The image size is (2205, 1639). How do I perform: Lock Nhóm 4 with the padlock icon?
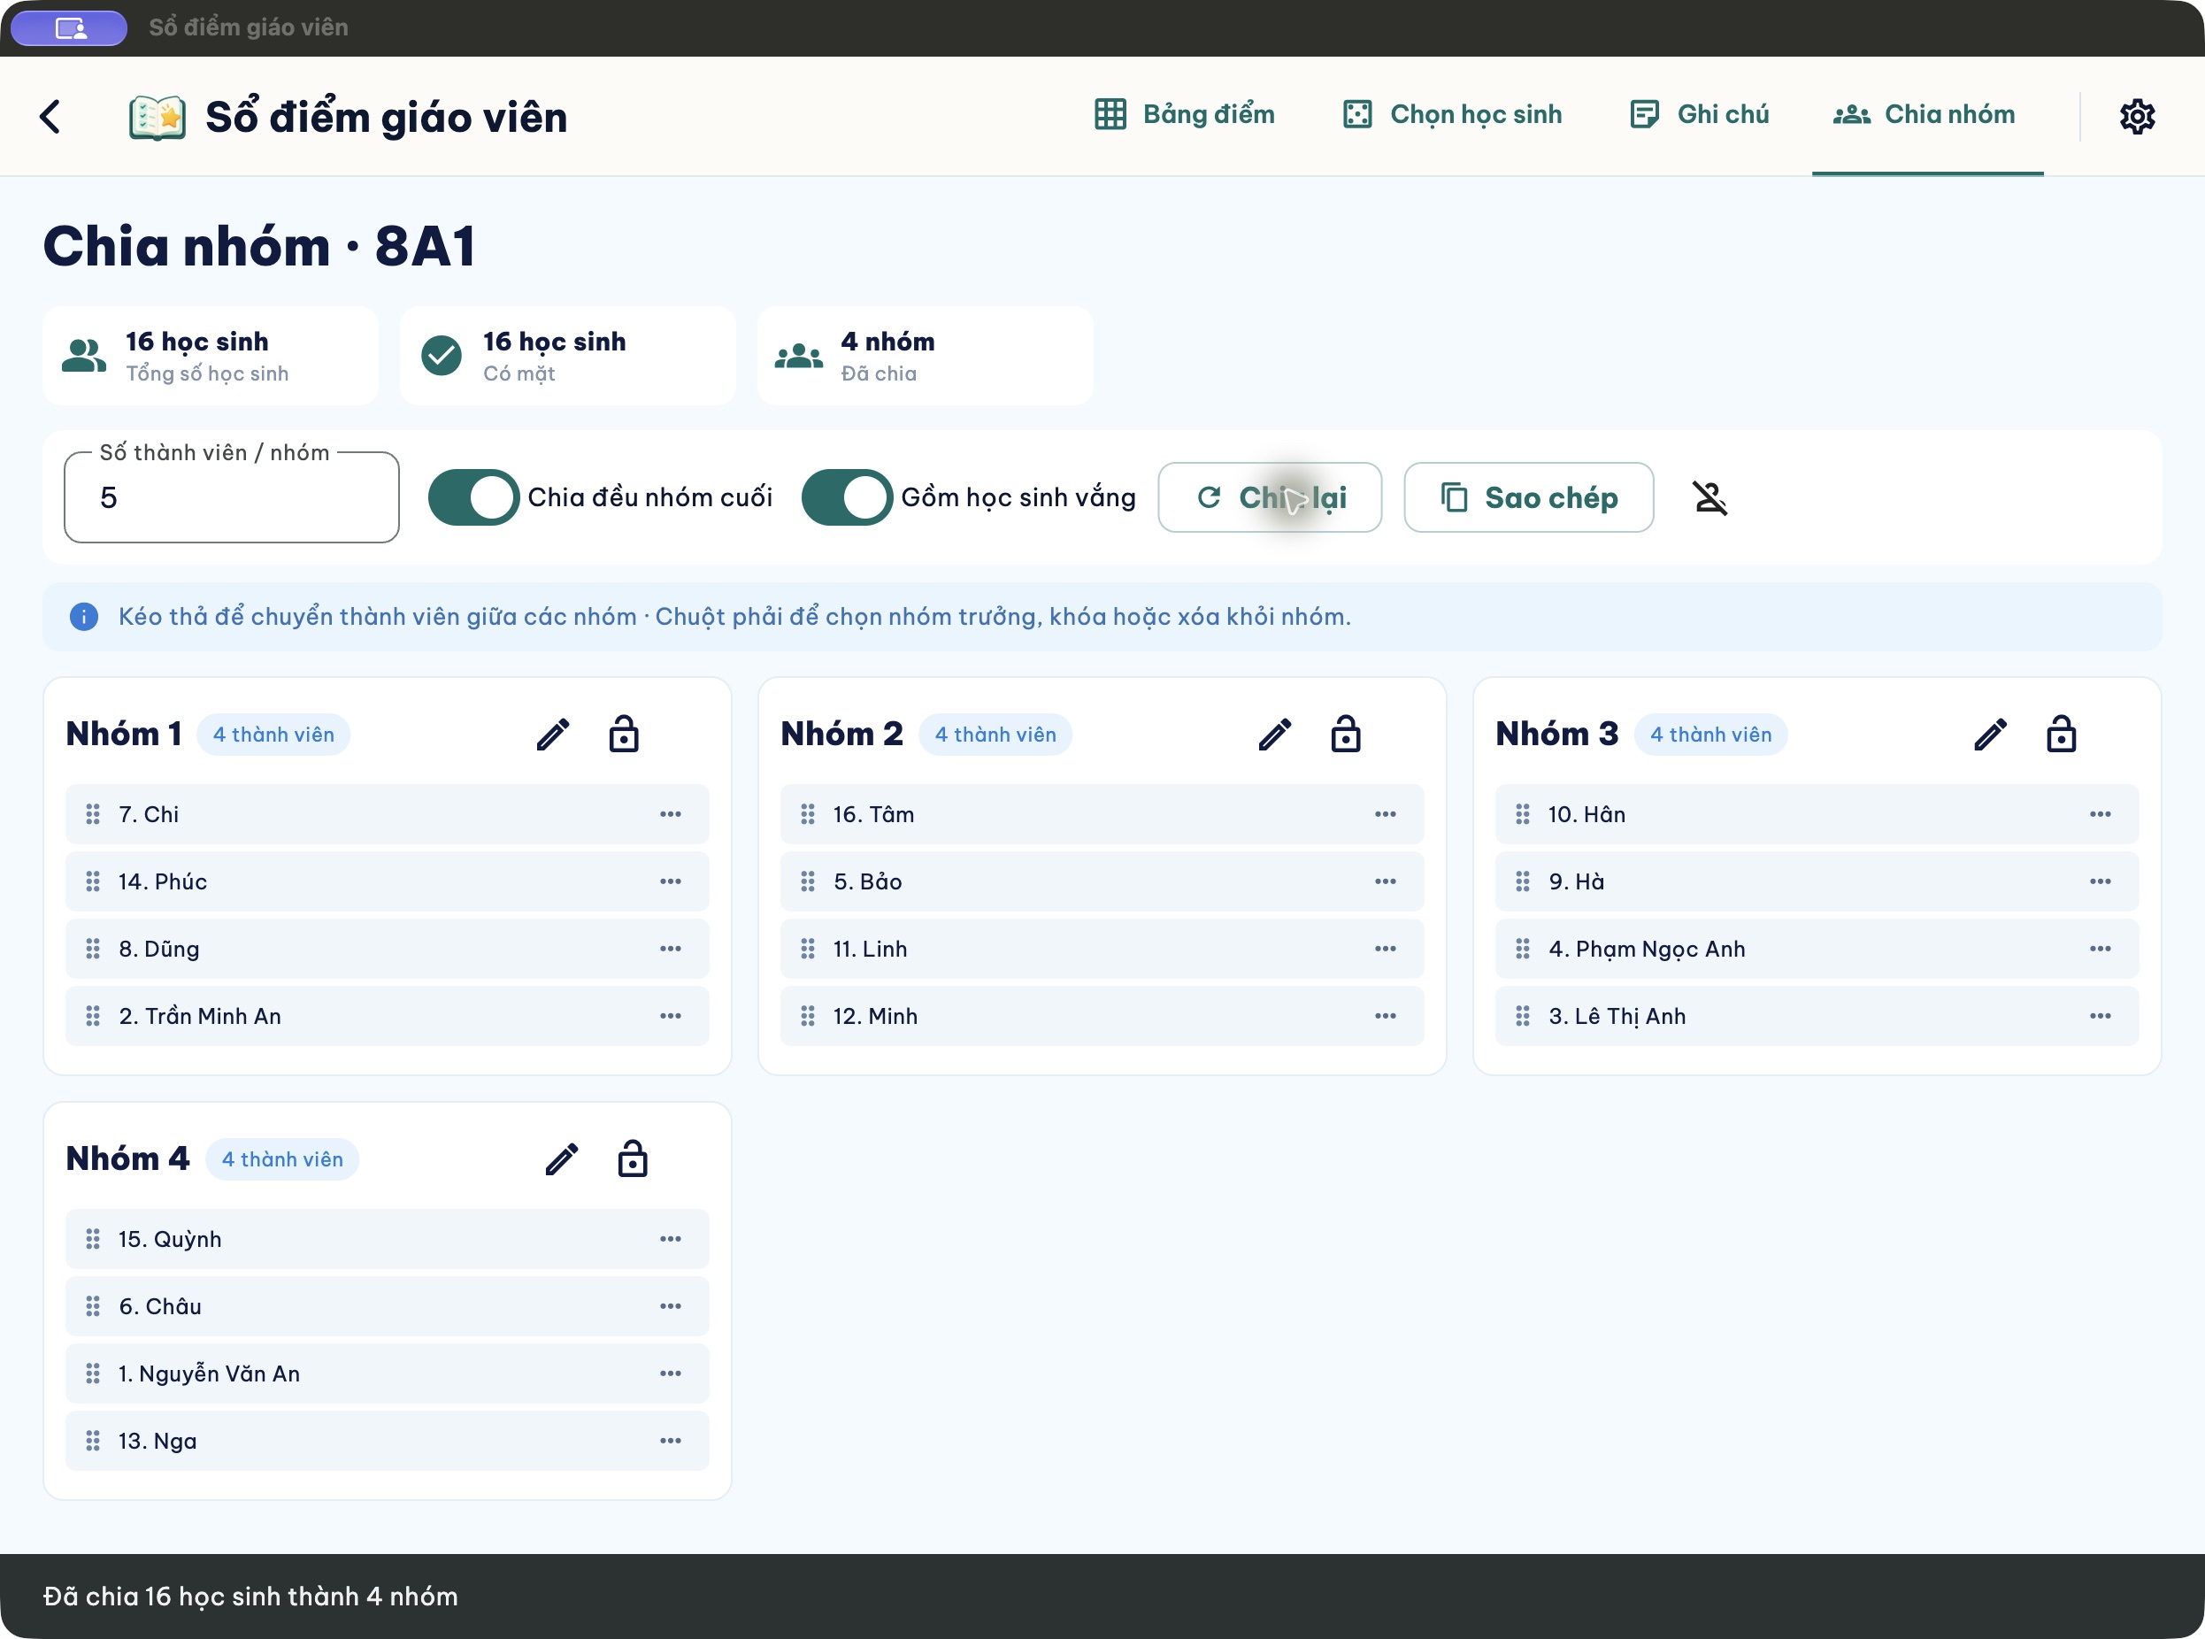633,1158
